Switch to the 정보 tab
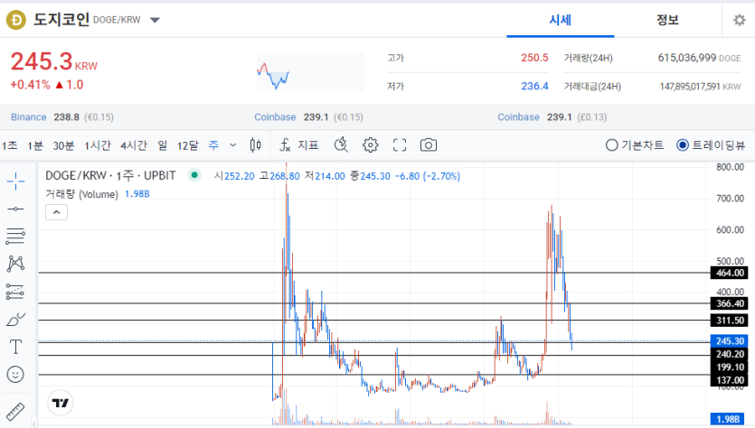The image size is (755, 428). (668, 20)
